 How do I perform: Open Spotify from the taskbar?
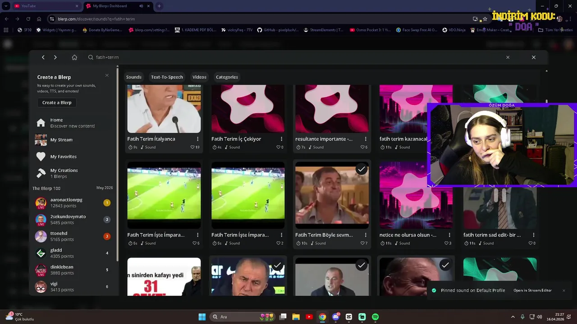click(x=375, y=317)
